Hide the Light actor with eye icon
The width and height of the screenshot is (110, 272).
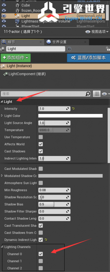(4, 16)
